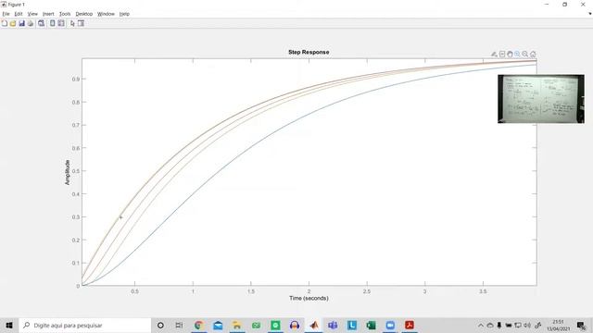
Task: Switch to MATLAB in the taskbar
Action: point(314,325)
